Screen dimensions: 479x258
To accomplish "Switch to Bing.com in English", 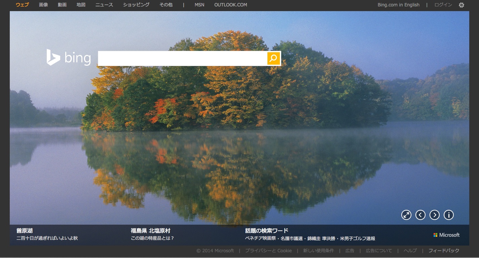I will 398,5.
